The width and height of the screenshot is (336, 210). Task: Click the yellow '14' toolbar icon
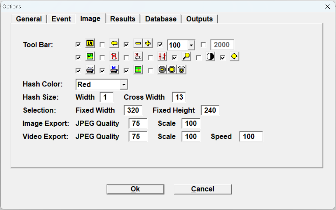(90, 44)
